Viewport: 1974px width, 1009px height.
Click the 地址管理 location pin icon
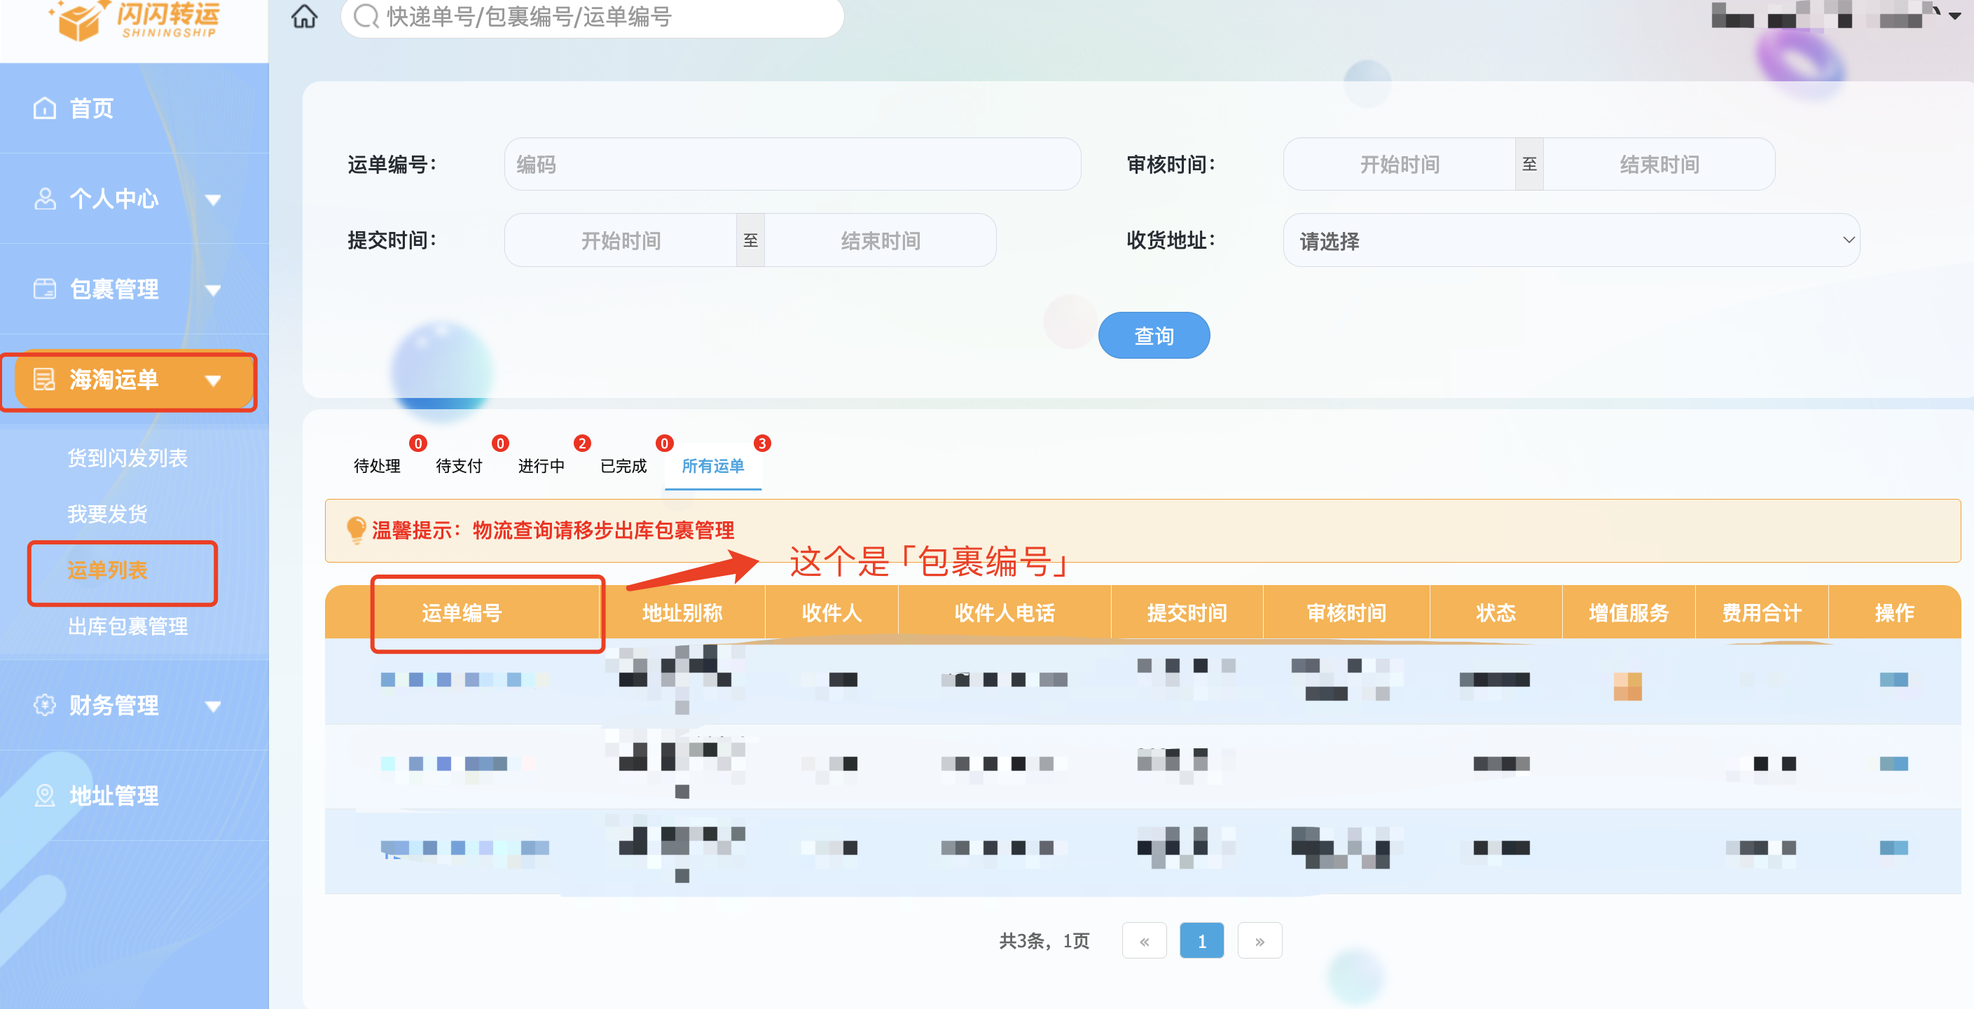pos(44,795)
